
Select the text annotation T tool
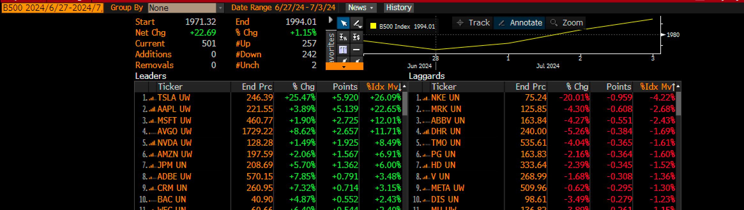pyautogui.click(x=343, y=50)
